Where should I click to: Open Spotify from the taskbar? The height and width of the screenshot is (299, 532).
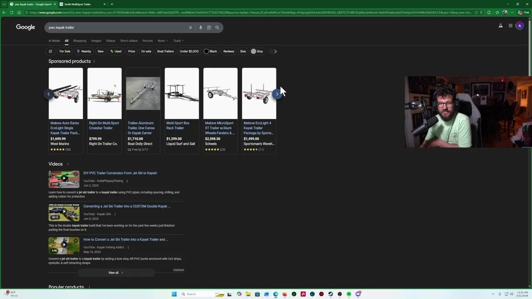click(x=349, y=294)
